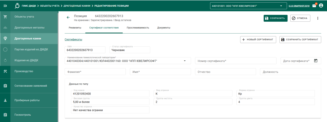The width and height of the screenshot is (327, 122).
Task: Click the Новый сертификат button
Action: point(258,40)
